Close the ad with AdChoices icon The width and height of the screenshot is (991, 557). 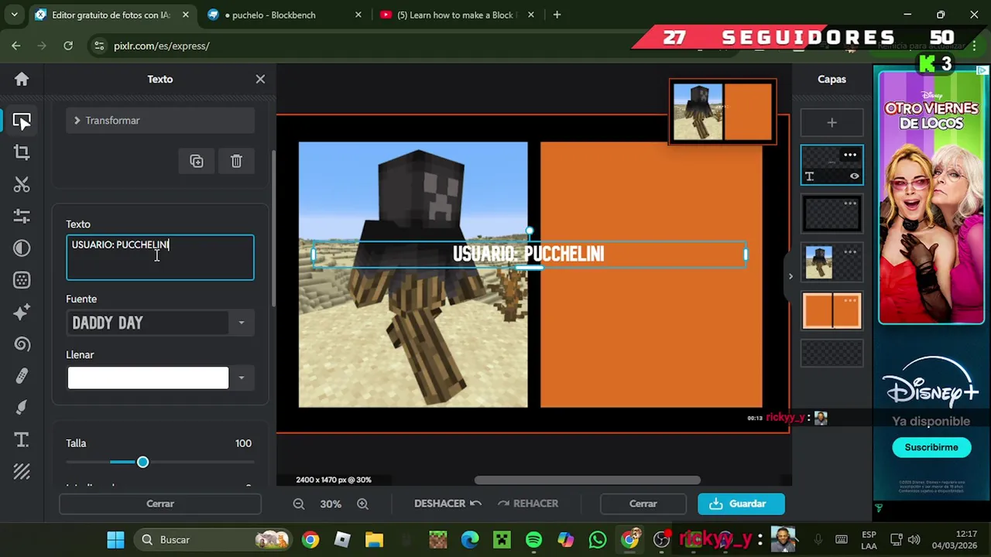point(982,70)
